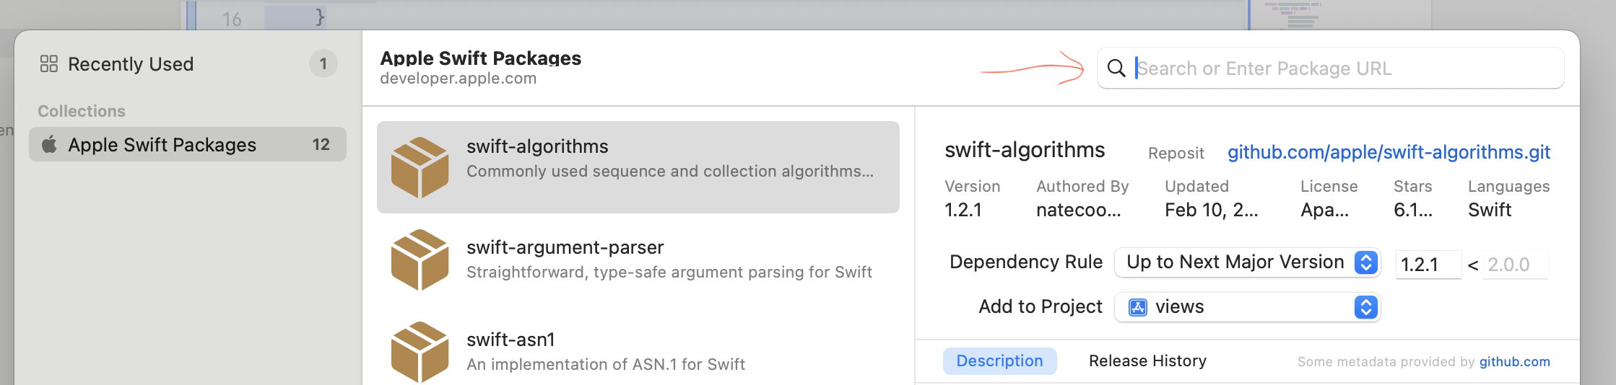Switch to the Release History tab
Viewport: 1616px width, 385px height.
coord(1147,361)
